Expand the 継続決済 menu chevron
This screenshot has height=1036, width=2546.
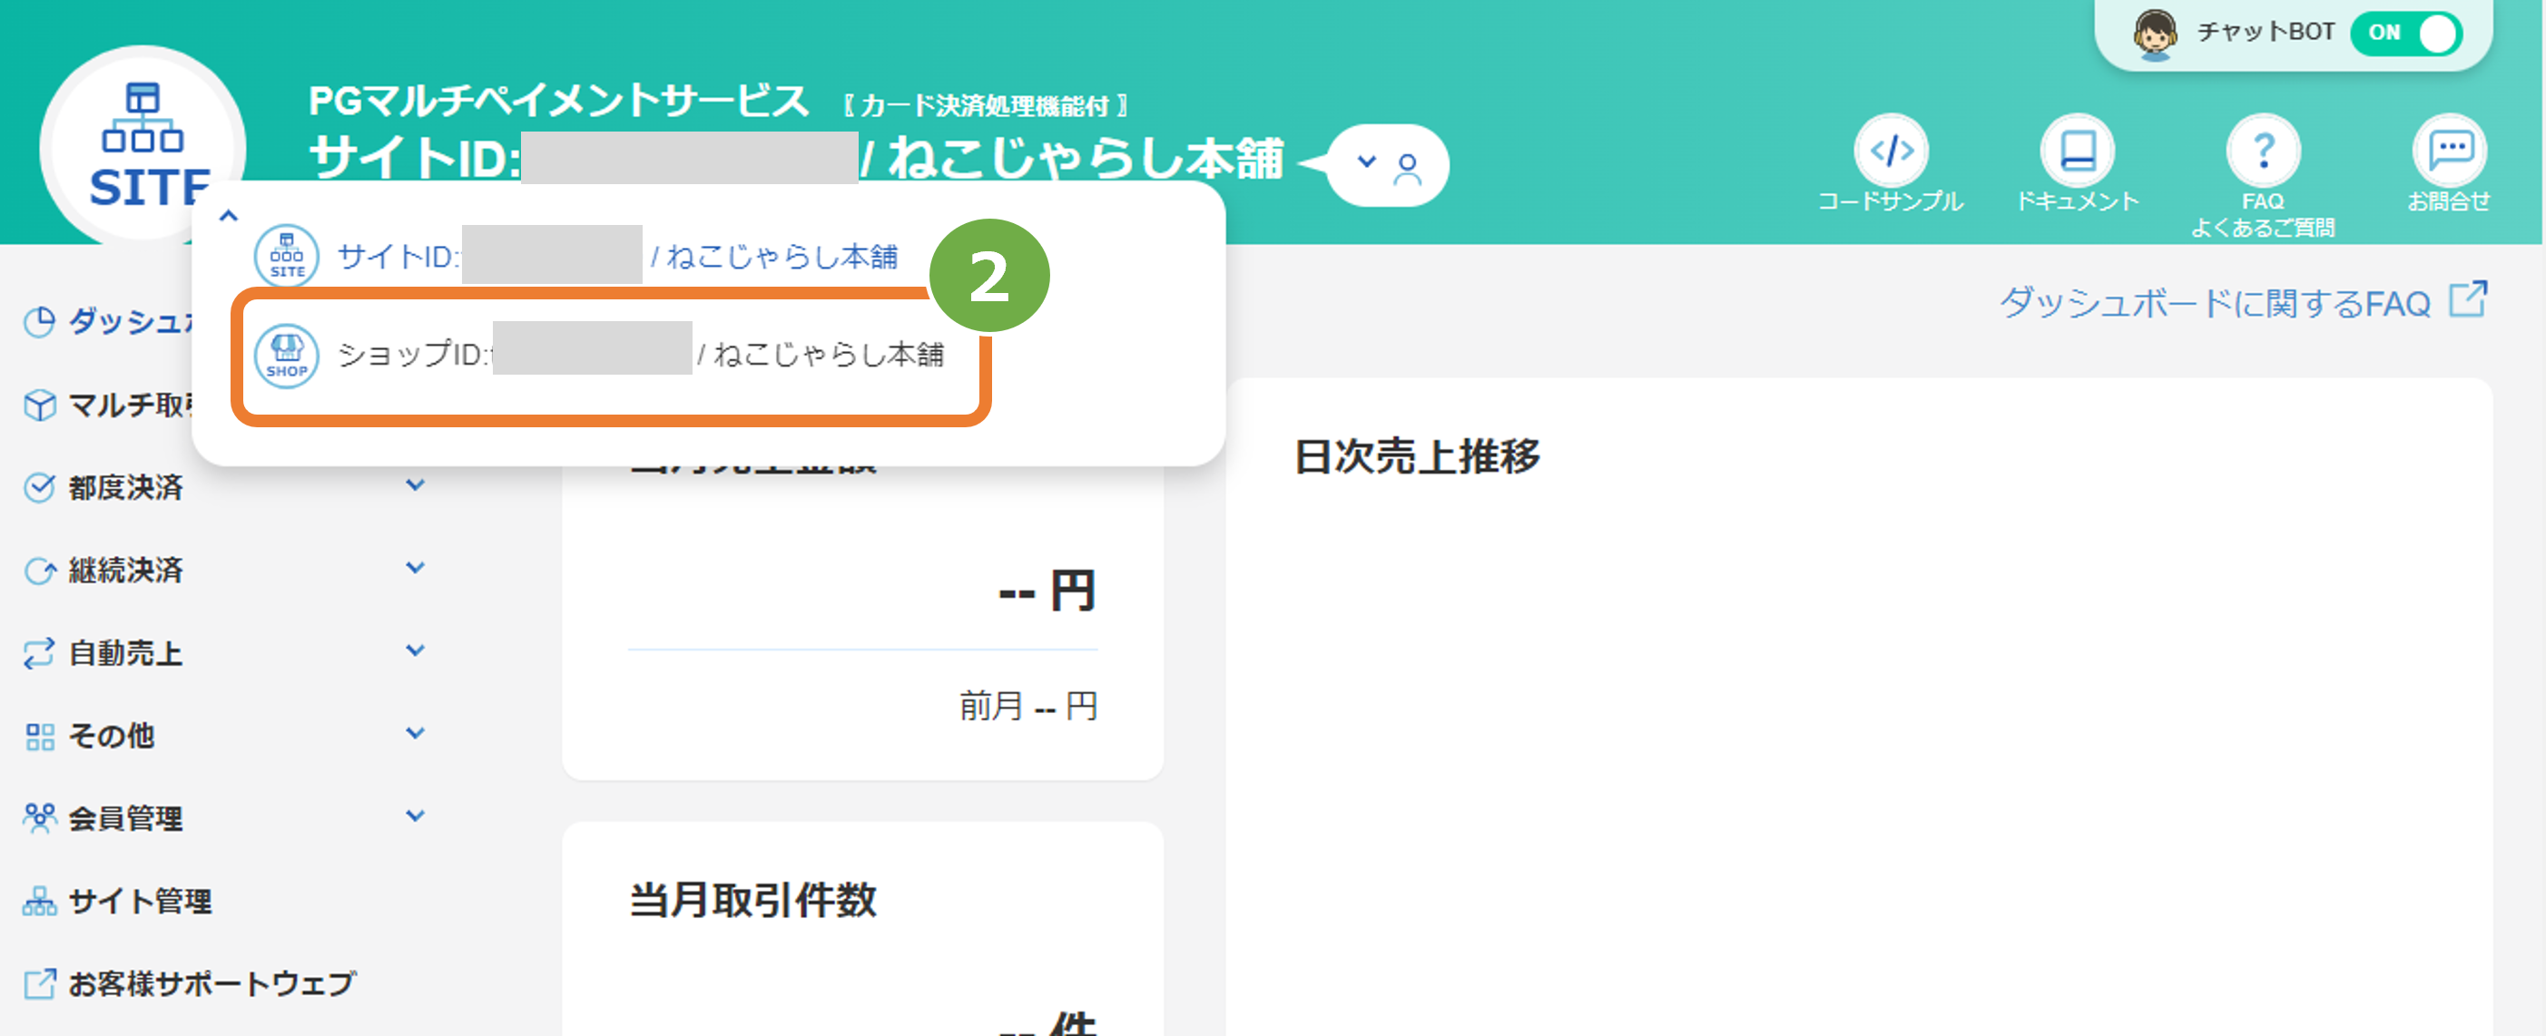pos(415,568)
